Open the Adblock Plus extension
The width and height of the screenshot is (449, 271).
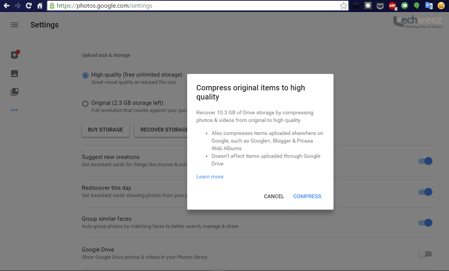393,6
